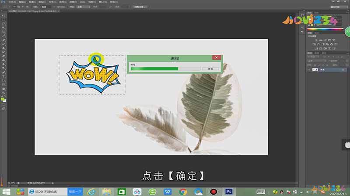Toggle Quick Mask mode
The width and height of the screenshot is (350, 196).
pos(3,105)
